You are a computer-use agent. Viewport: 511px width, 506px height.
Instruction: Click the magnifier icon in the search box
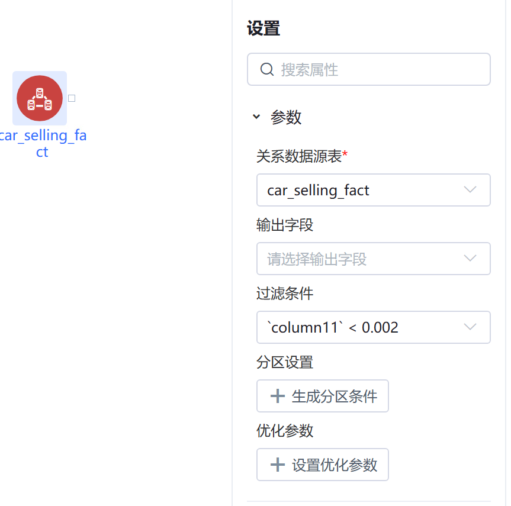(x=267, y=69)
